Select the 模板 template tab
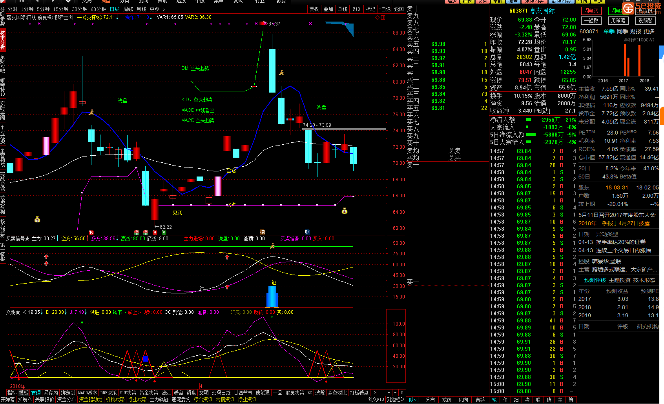 coord(24,393)
